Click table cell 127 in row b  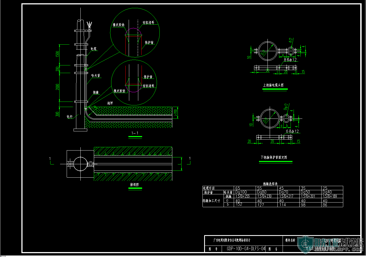(261, 205)
